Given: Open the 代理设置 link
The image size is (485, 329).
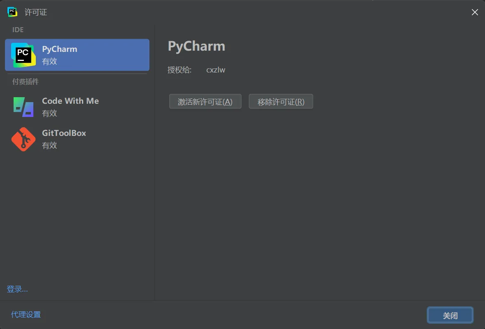Looking at the screenshot, I should 26,315.
